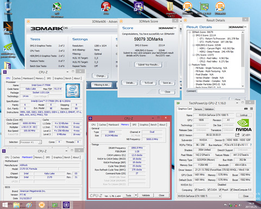Collapse the CPU Score tree node
The height and width of the screenshot is (209, 261).
coord(193,55)
